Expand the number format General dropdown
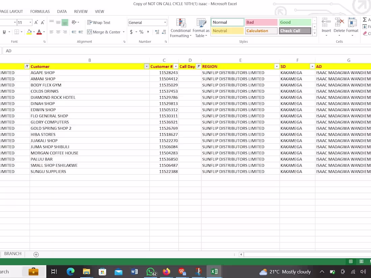Screen dimensions: 371x278 [165, 23]
